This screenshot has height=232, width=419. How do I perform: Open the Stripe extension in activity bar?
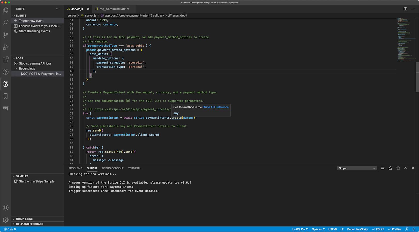pyautogui.click(x=5, y=84)
